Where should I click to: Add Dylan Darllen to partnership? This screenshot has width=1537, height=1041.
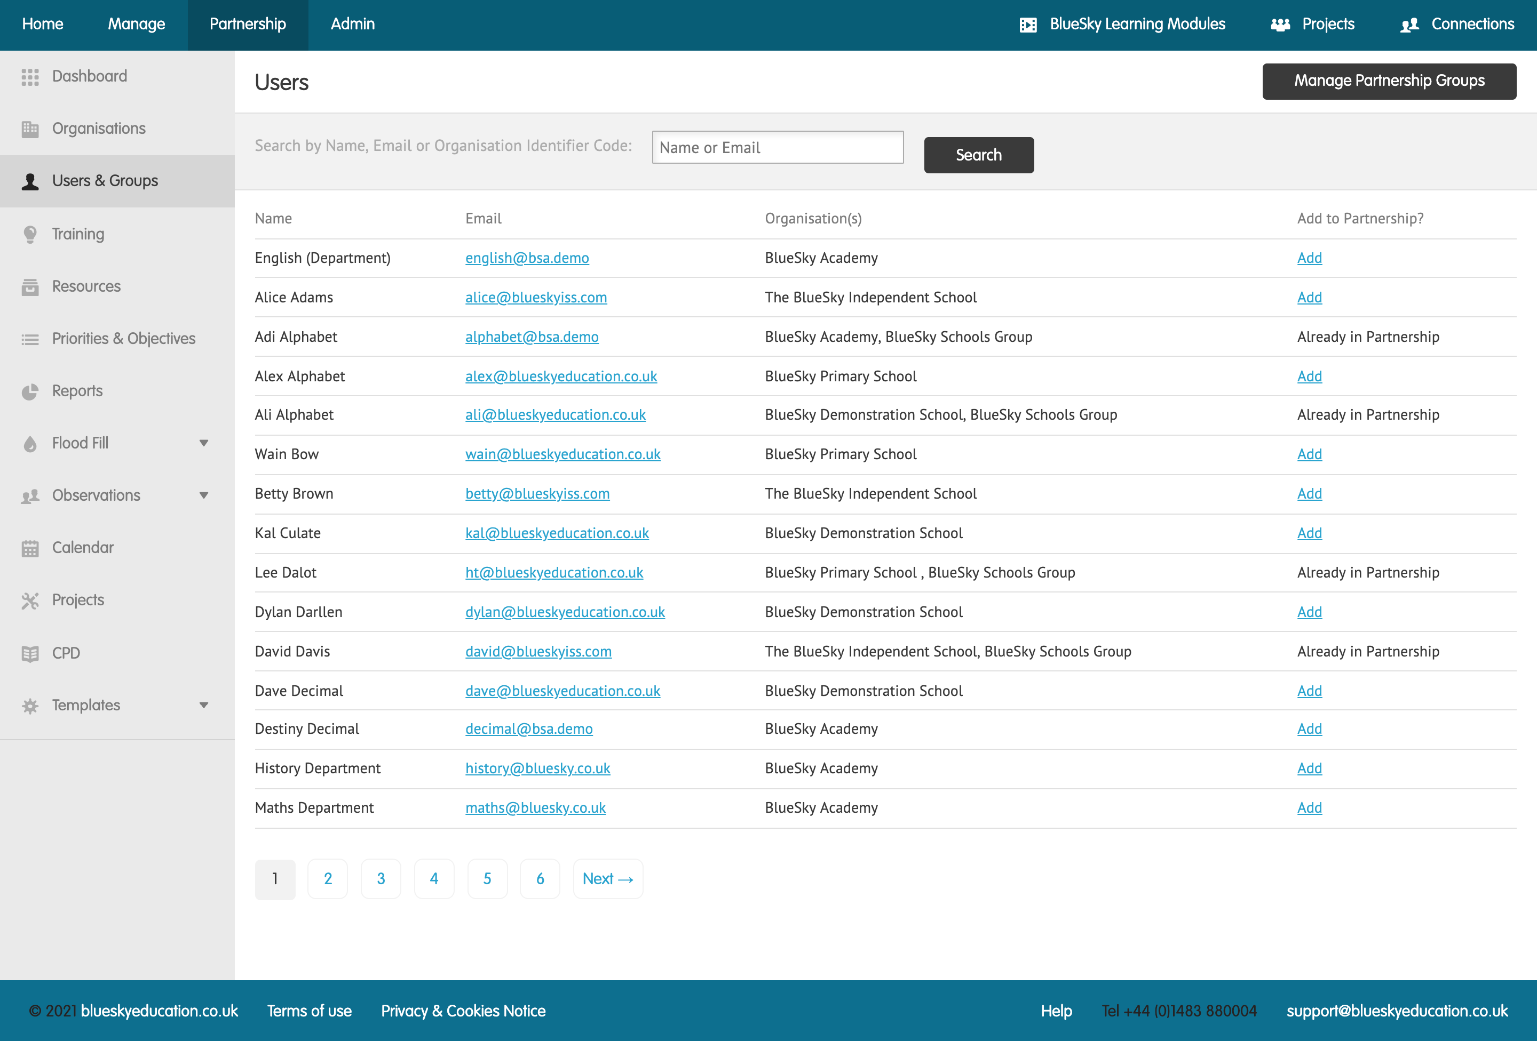[1310, 613]
